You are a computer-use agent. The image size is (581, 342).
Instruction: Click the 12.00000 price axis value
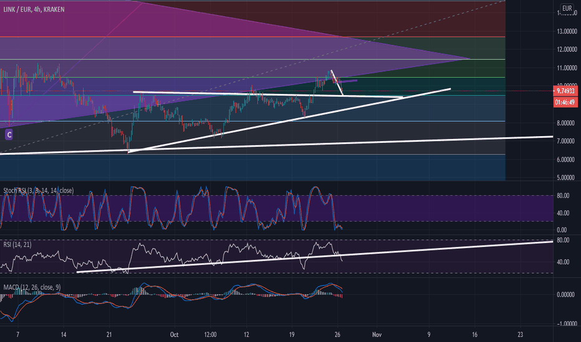[x=567, y=49]
